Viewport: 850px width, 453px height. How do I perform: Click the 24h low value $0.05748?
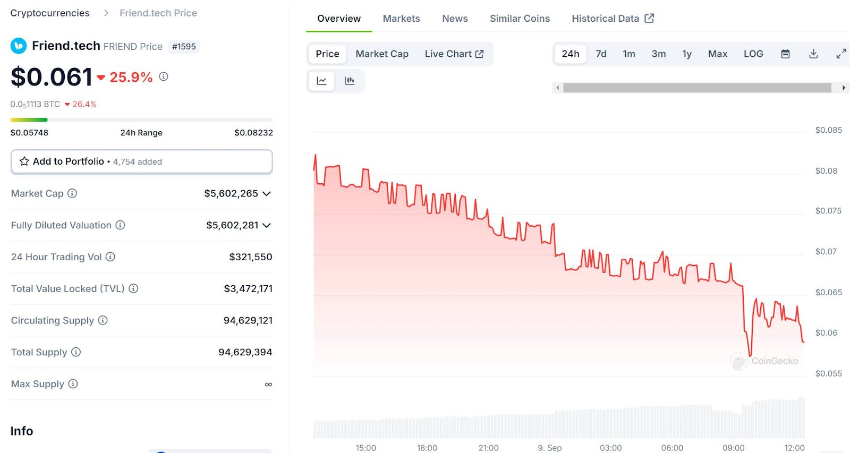click(29, 133)
